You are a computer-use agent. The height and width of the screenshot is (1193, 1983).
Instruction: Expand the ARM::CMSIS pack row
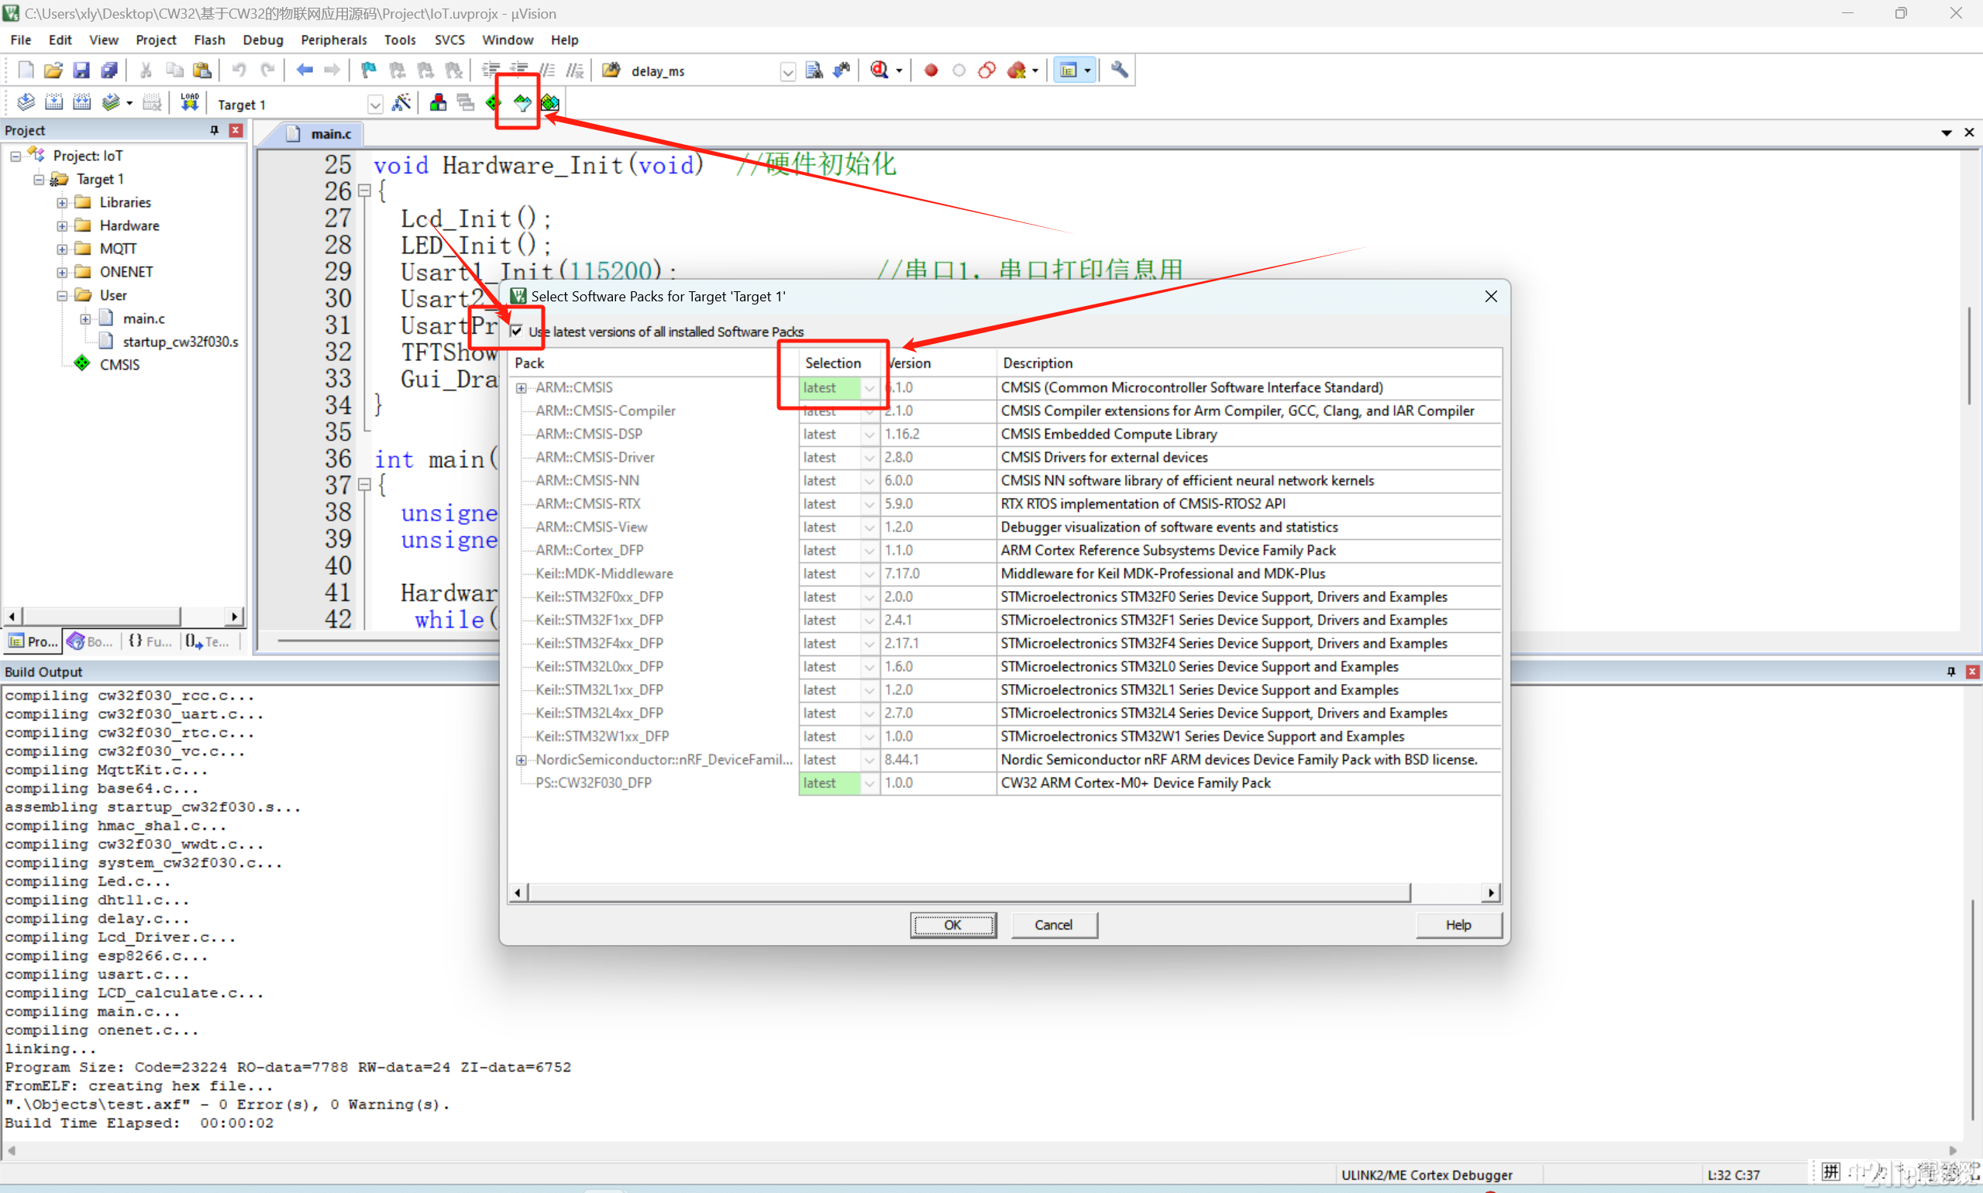point(521,388)
